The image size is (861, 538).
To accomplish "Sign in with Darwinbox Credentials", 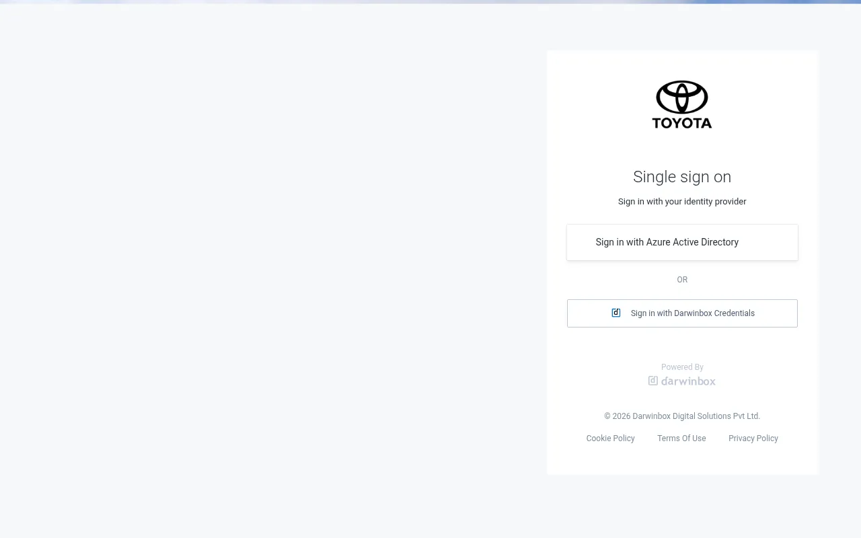I will pyautogui.click(x=682, y=313).
